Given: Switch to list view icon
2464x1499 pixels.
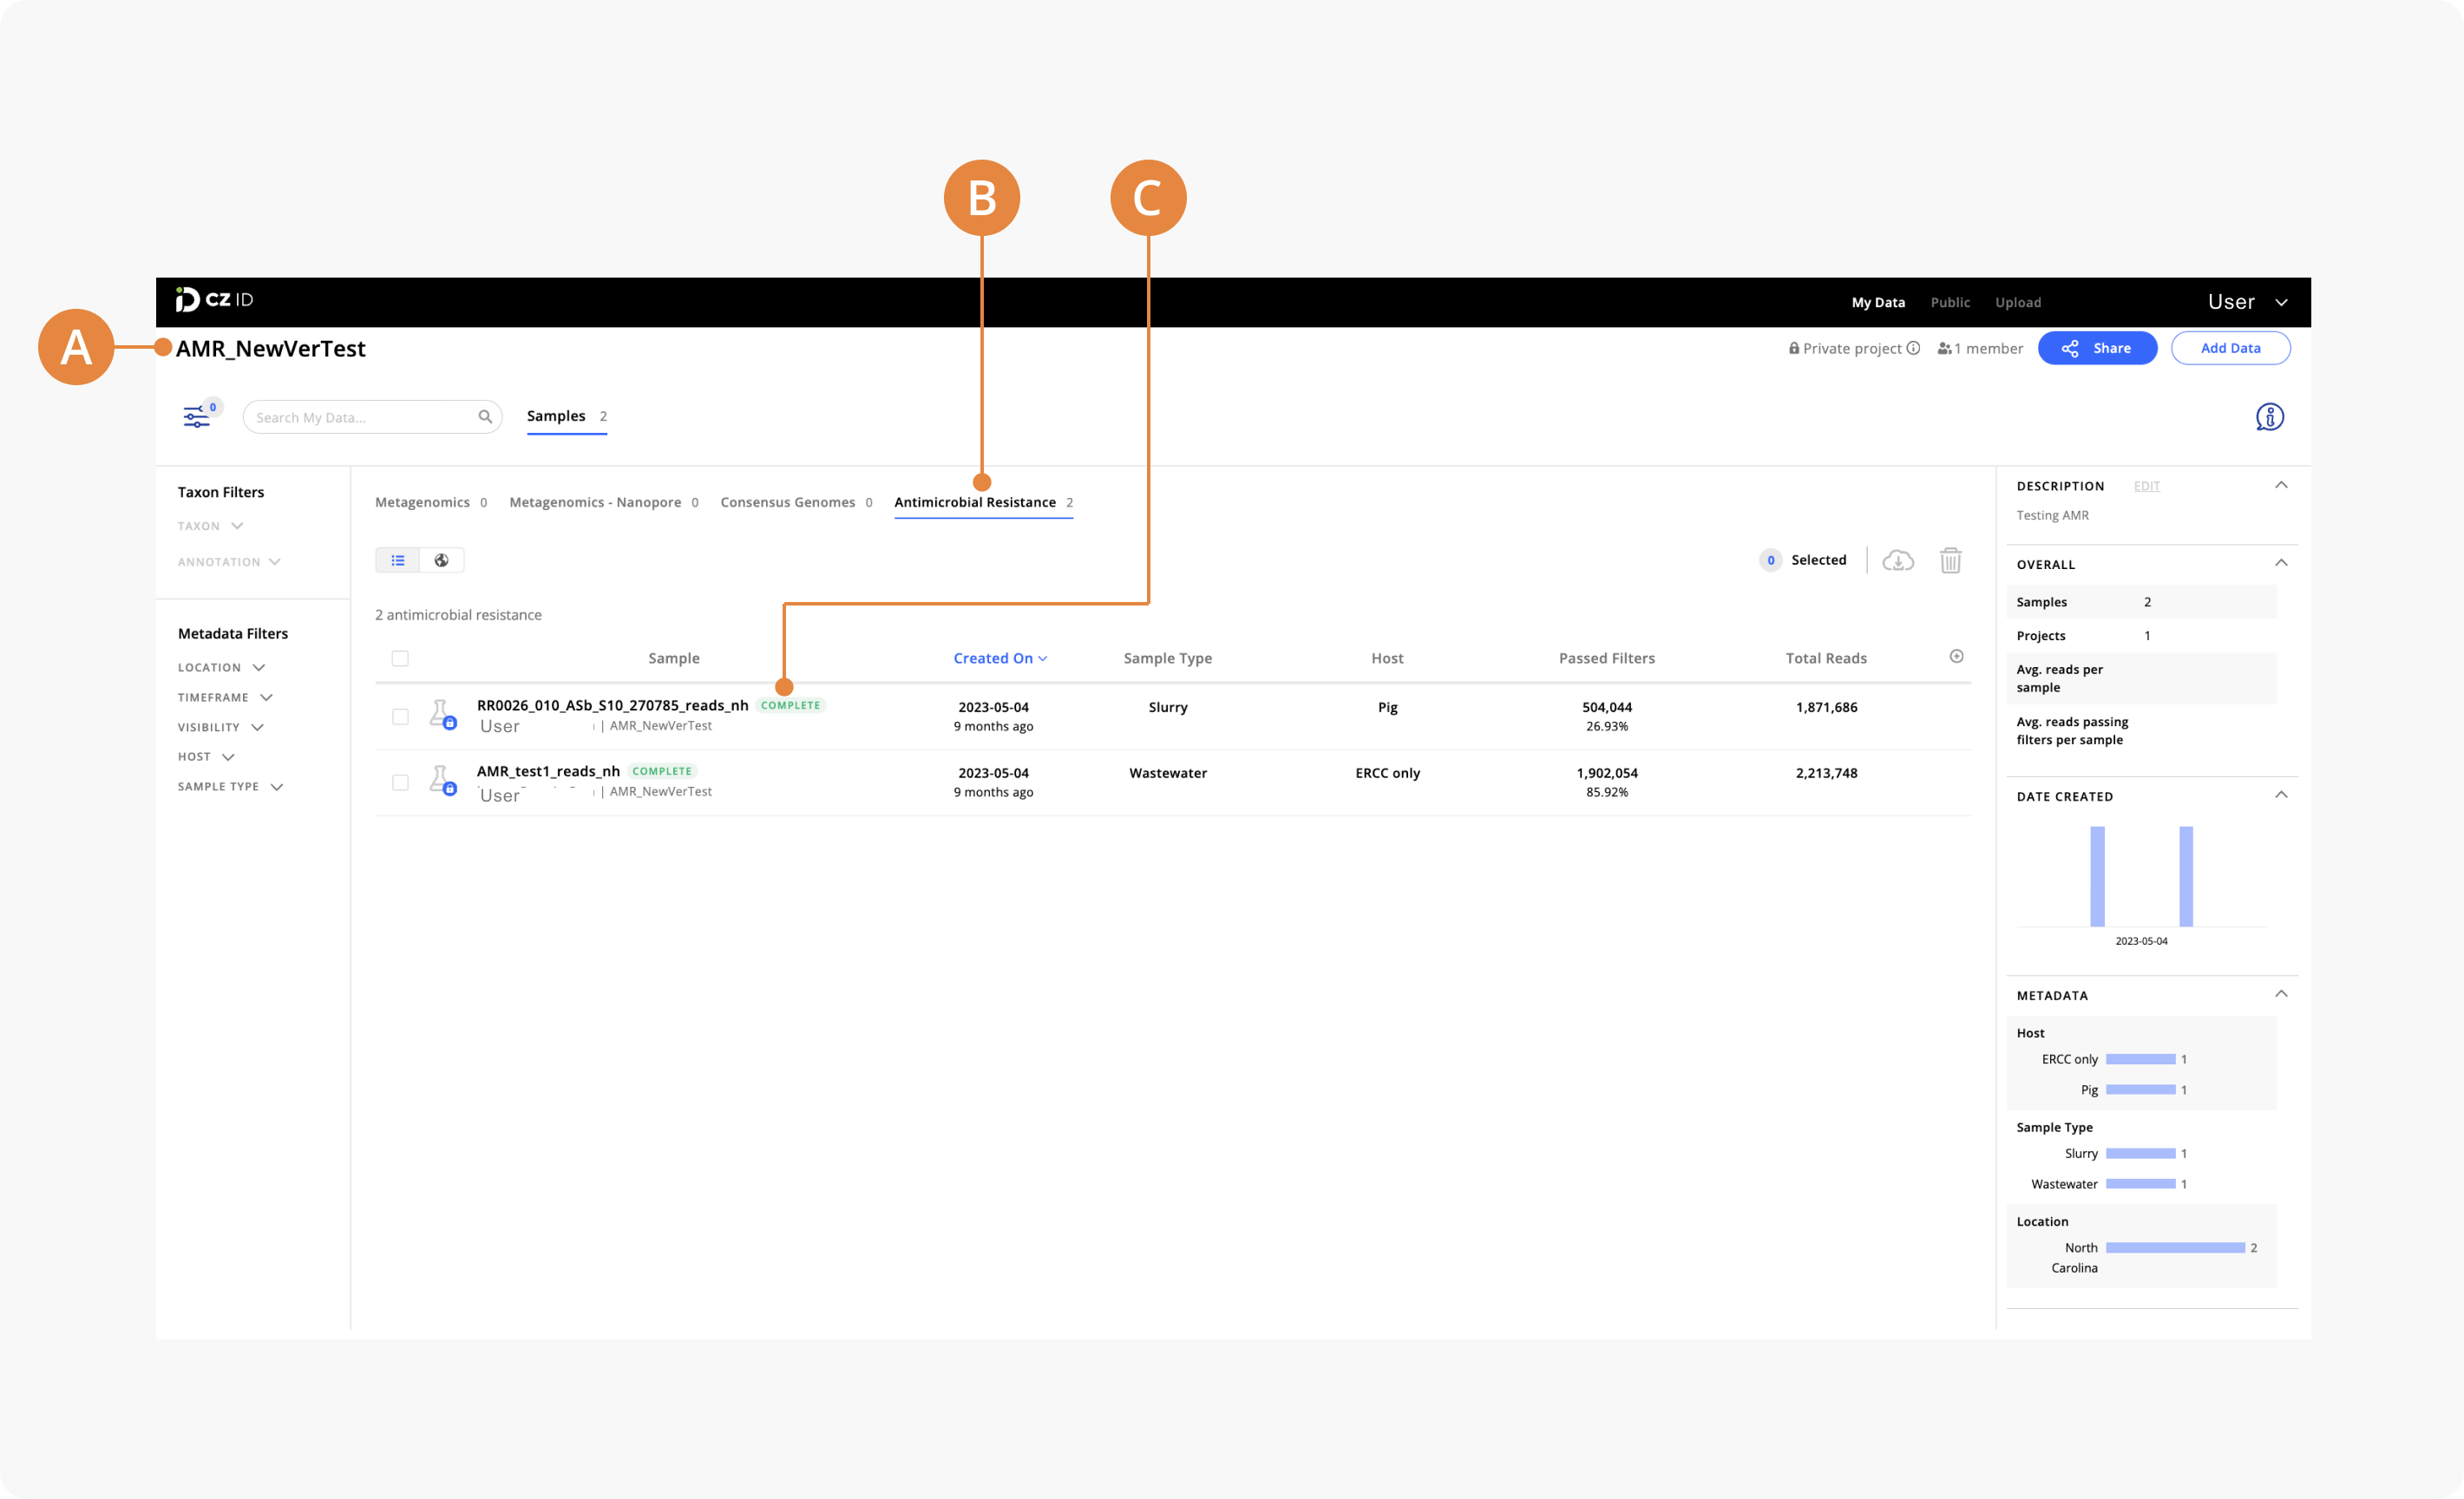Looking at the screenshot, I should pos(398,560).
